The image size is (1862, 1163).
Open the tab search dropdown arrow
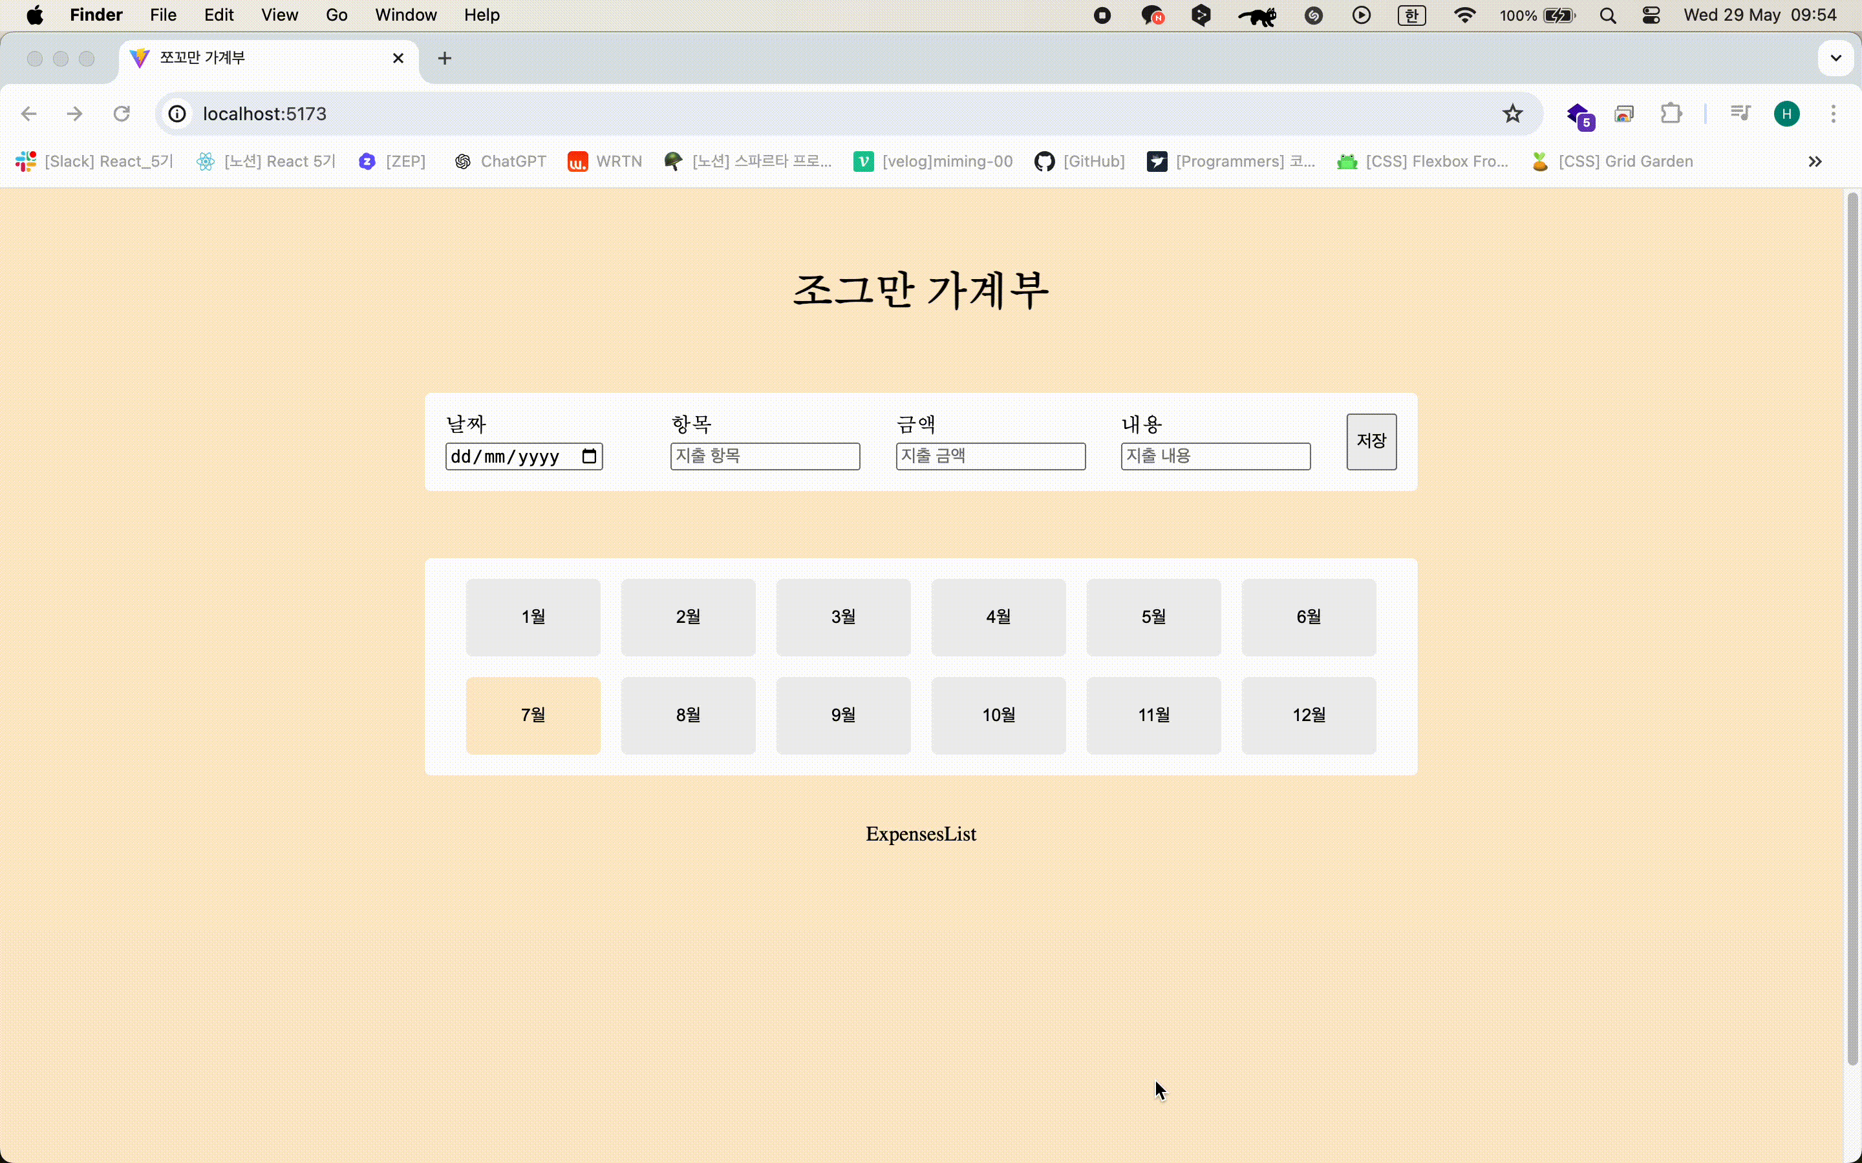point(1835,58)
